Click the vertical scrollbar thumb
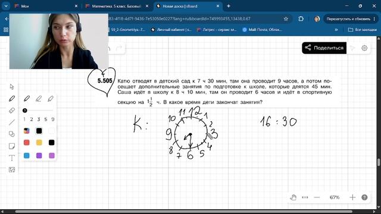This screenshot has width=381, height=214. 379,162
